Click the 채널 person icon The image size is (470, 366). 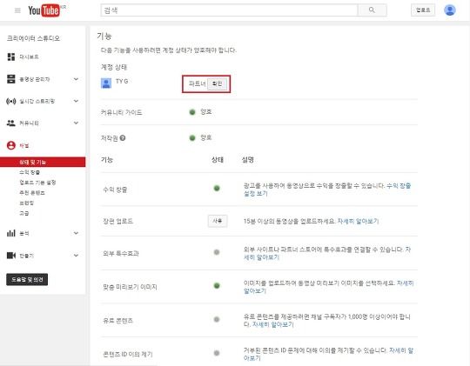point(11,145)
